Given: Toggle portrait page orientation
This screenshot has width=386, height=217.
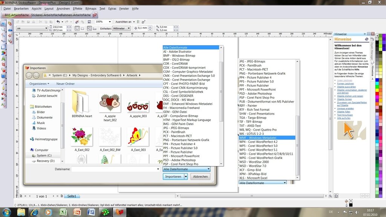Looking at the screenshot, I should coord(77,28).
